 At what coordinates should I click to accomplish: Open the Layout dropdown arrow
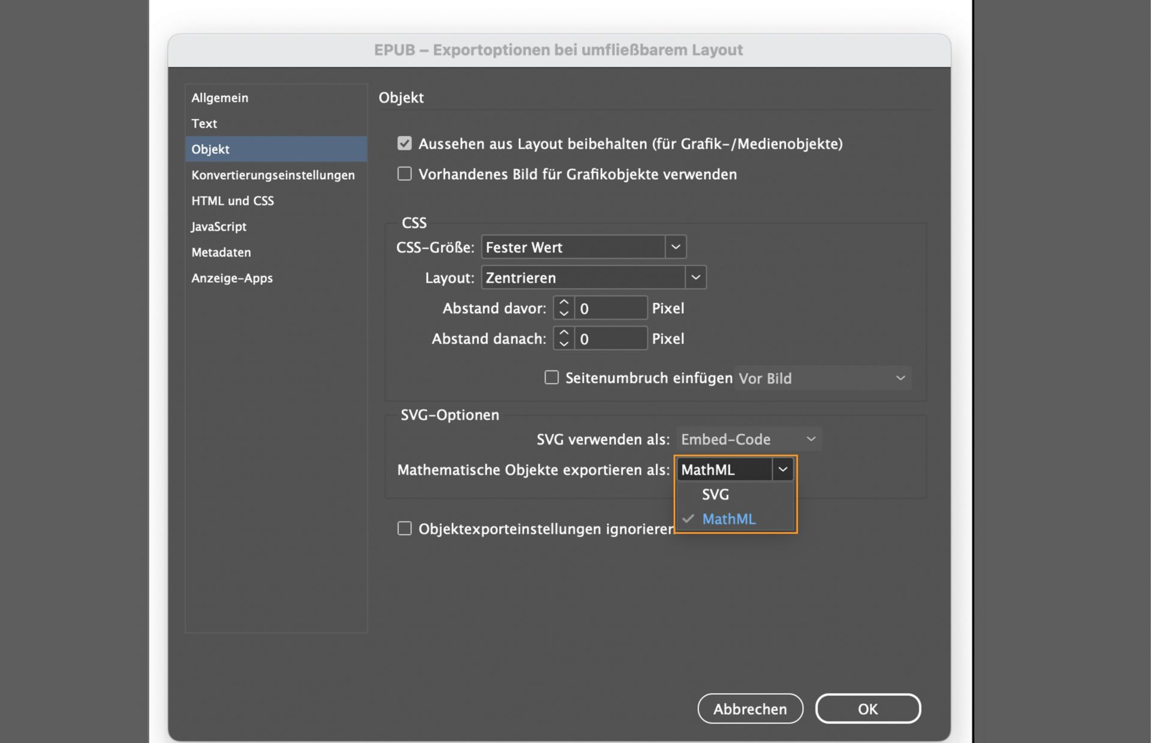coord(696,277)
